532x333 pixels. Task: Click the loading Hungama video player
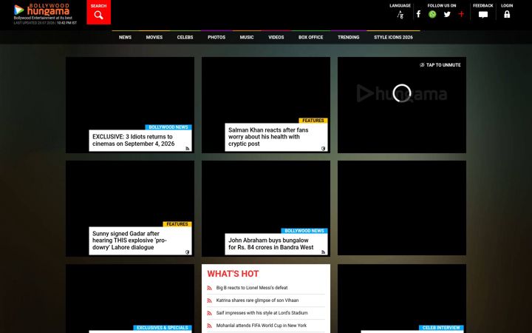pos(402,104)
